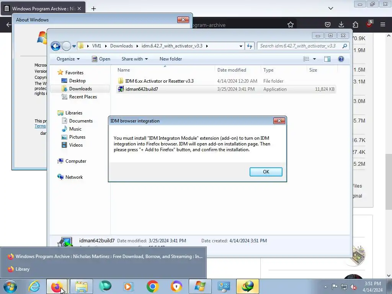Select Computer in the navigation pane
Viewport: 392px width, 294px height.
click(75, 161)
